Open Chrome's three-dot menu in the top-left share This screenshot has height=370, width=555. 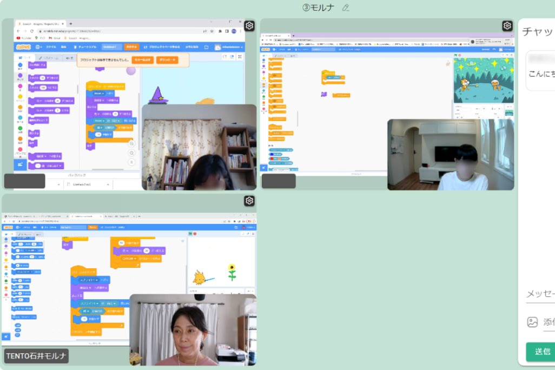[241, 31]
